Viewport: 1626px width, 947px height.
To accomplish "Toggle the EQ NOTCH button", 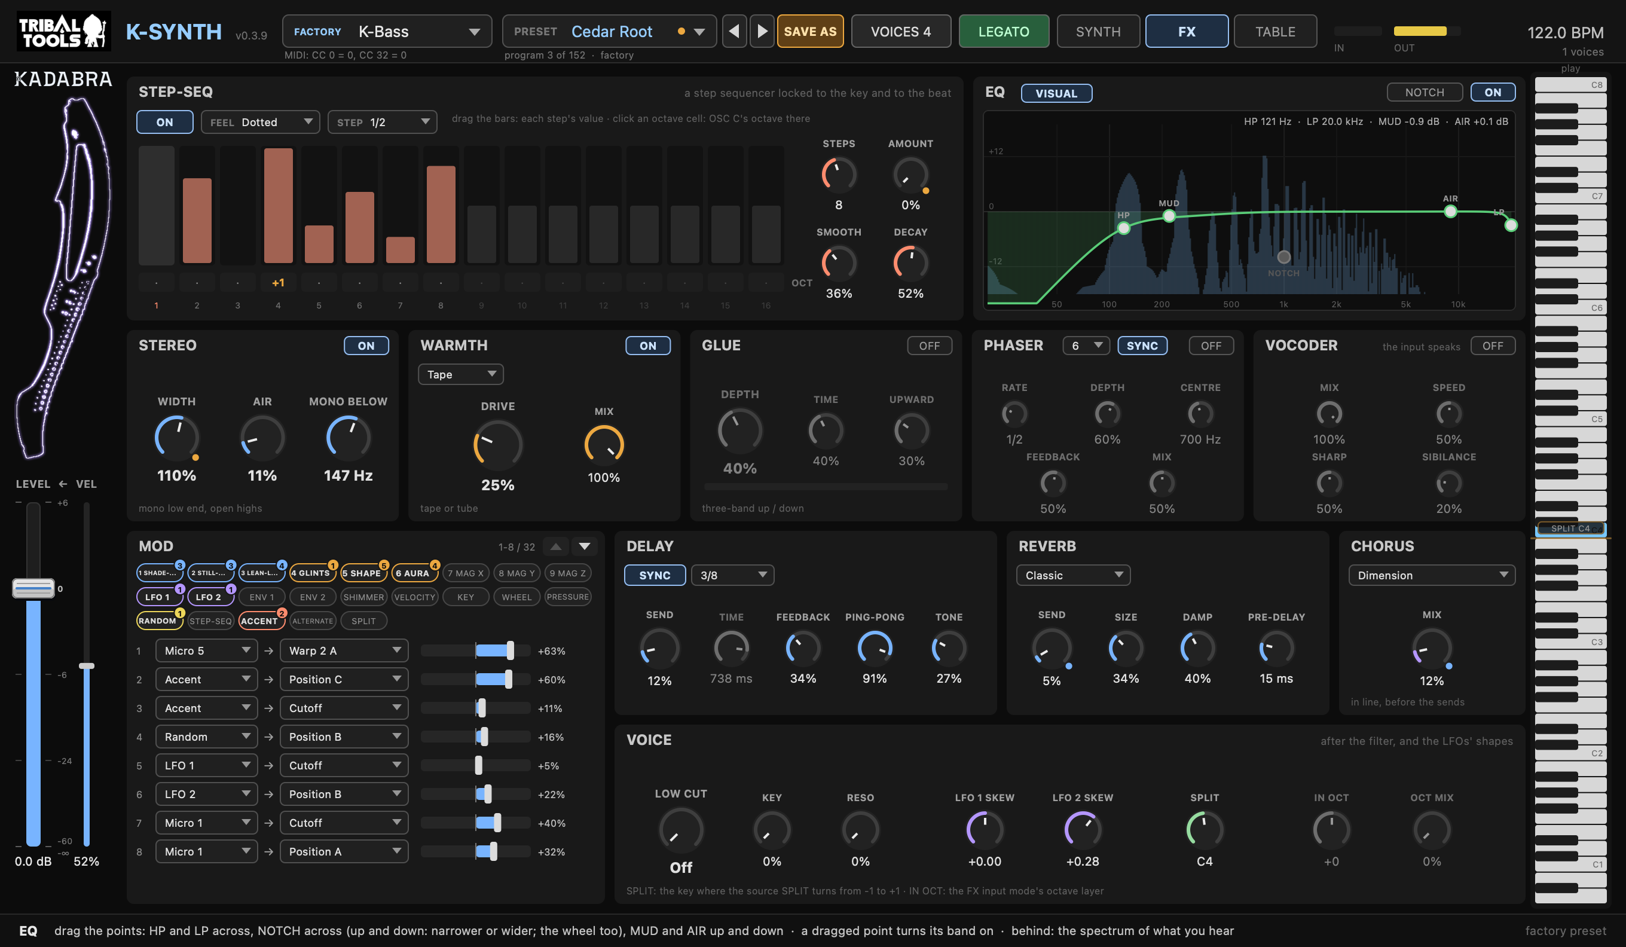I will (x=1425, y=92).
